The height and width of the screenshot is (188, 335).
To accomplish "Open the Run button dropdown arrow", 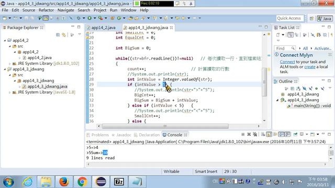I will click(94, 18).
